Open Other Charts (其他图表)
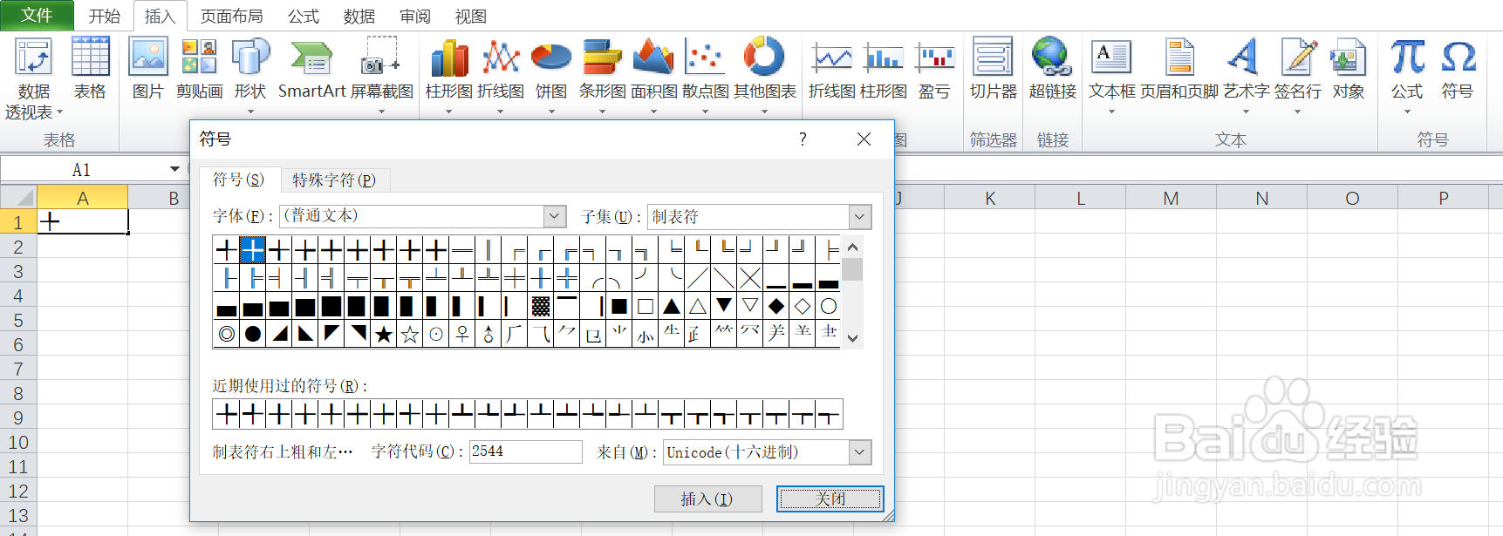Image resolution: width=1503 pixels, height=536 pixels. click(x=764, y=74)
